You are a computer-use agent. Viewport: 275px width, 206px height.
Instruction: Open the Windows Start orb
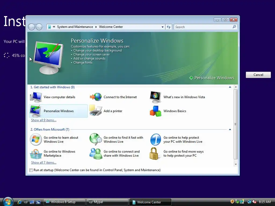click(x=8, y=202)
